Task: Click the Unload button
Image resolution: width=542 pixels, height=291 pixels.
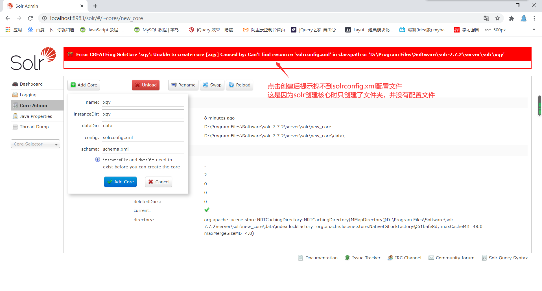Action: 145,85
